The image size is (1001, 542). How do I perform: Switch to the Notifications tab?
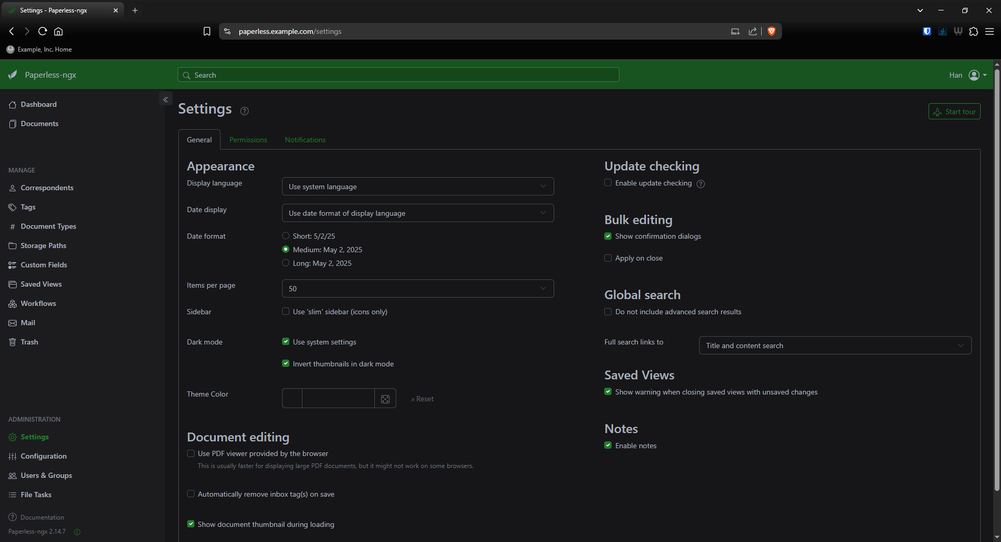point(305,140)
